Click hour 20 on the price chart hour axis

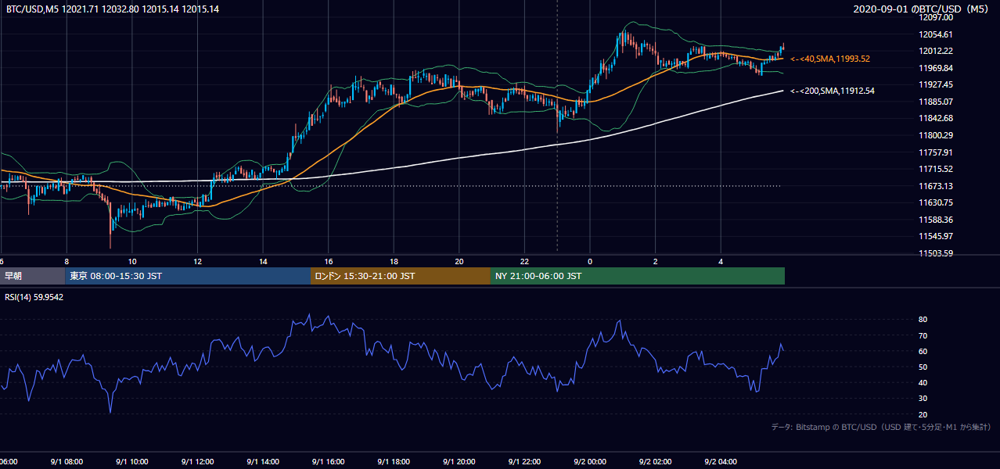459,261
